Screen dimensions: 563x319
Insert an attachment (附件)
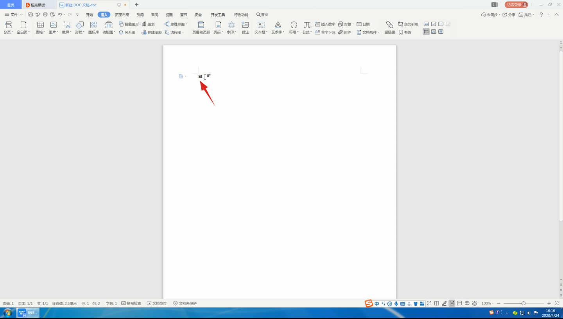pos(344,32)
